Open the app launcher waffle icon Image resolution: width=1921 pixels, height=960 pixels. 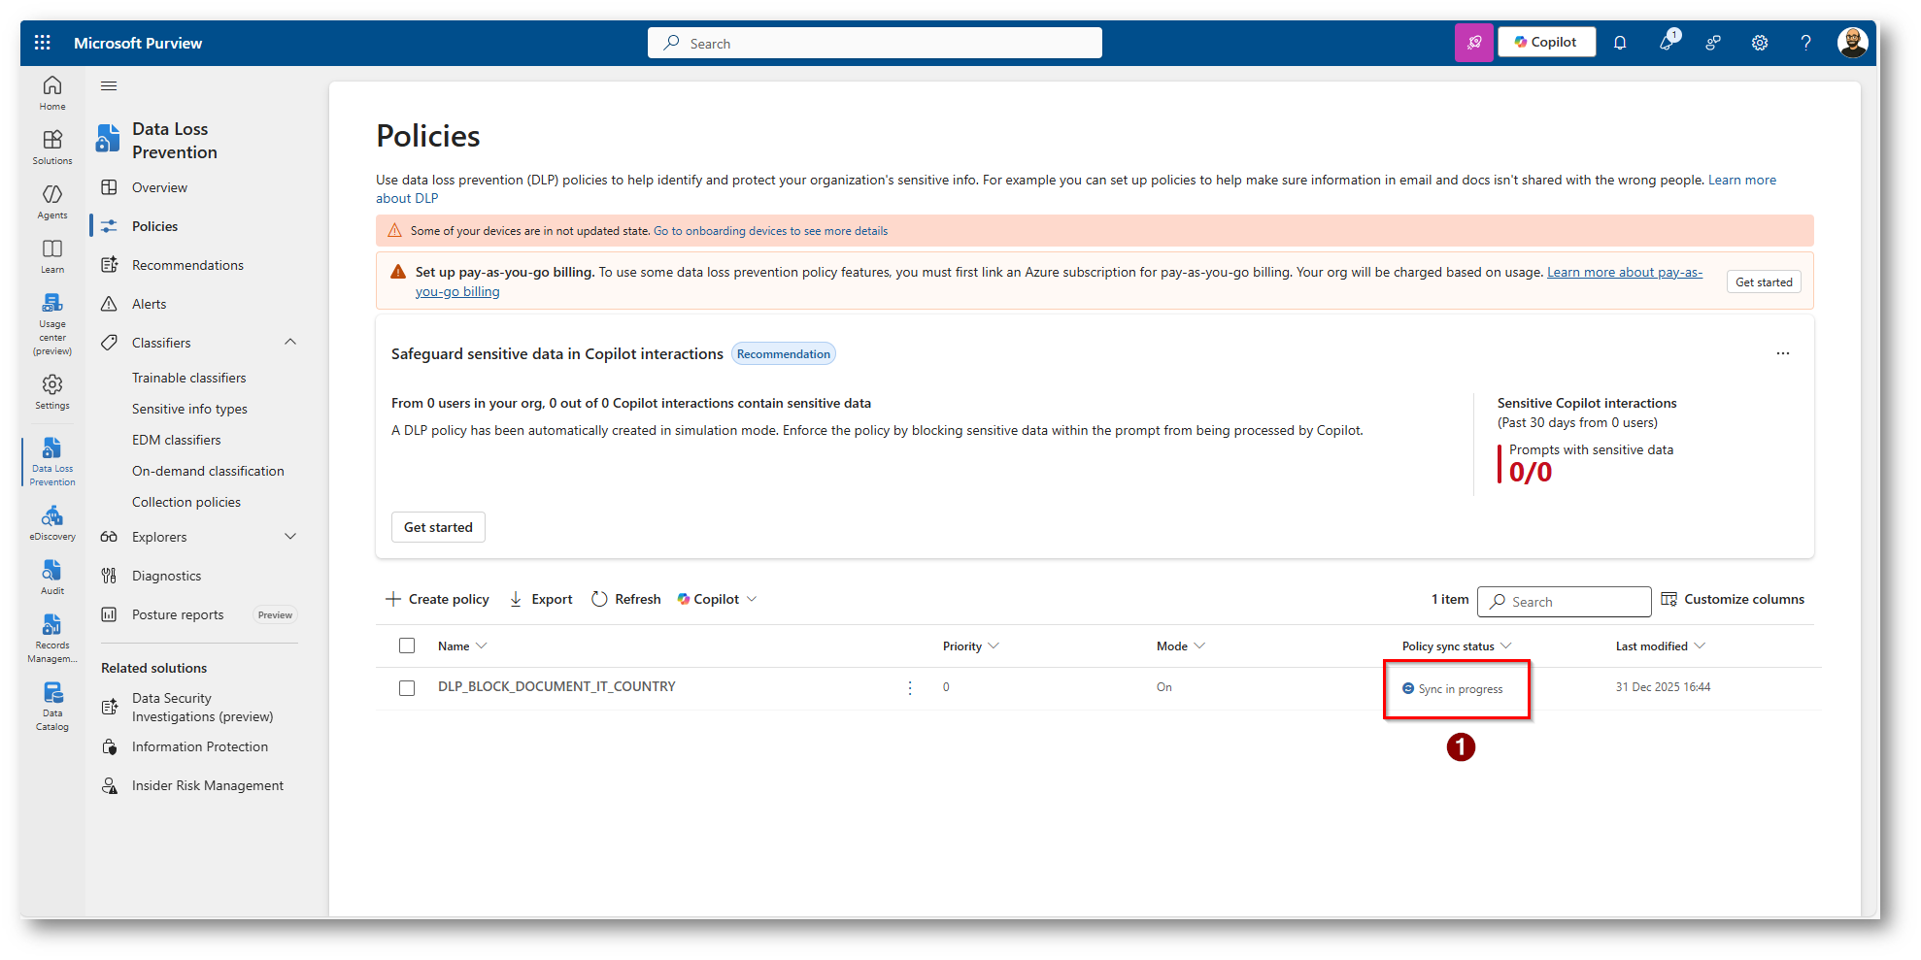tap(42, 43)
